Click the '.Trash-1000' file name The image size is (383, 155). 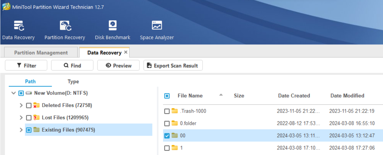point(193,111)
